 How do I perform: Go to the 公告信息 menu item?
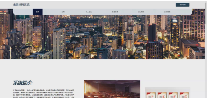(167, 12)
